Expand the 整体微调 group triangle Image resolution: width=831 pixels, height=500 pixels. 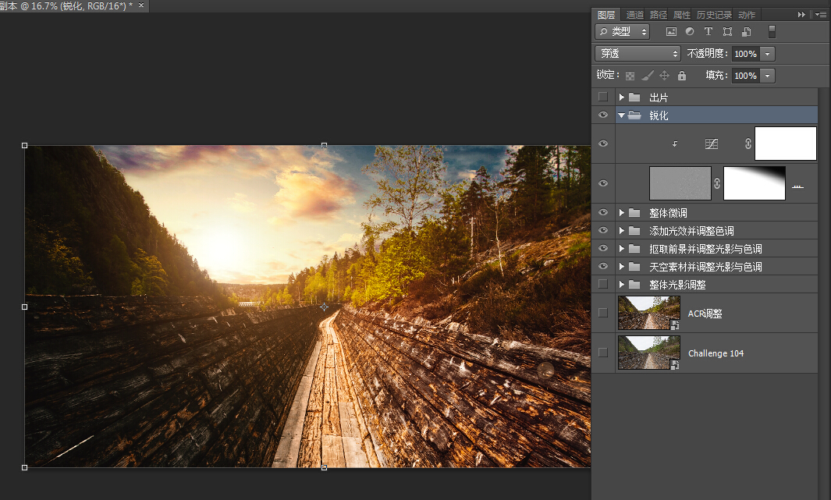click(622, 213)
